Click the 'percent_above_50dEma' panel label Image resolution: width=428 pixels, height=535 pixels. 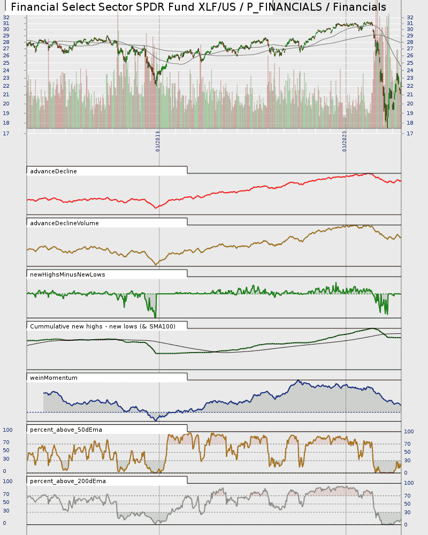coord(66,430)
